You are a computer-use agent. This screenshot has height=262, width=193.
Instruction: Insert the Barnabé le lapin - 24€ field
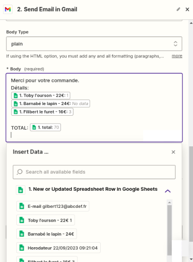coord(47,234)
